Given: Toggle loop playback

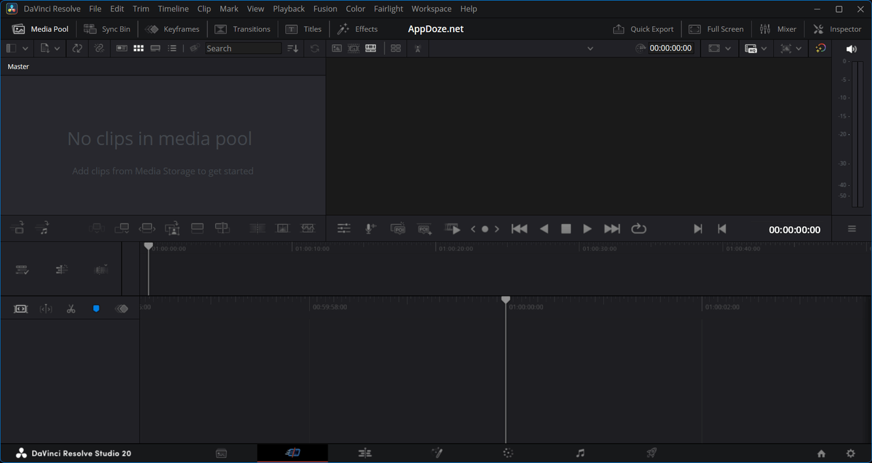Looking at the screenshot, I should [x=638, y=229].
